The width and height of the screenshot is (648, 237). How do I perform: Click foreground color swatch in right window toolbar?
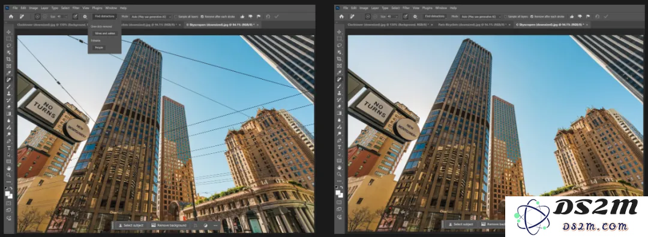click(x=338, y=193)
